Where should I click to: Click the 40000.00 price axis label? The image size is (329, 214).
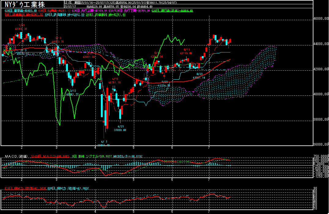(x=321, y=94)
